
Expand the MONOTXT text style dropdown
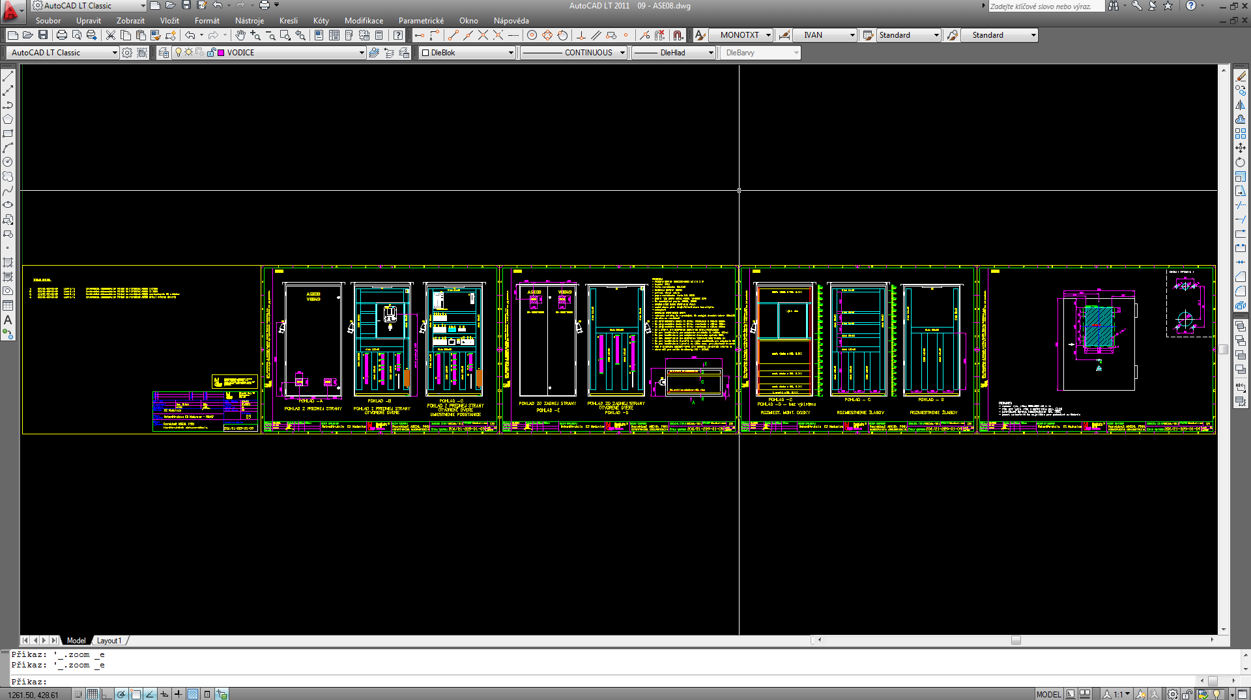[x=768, y=35]
